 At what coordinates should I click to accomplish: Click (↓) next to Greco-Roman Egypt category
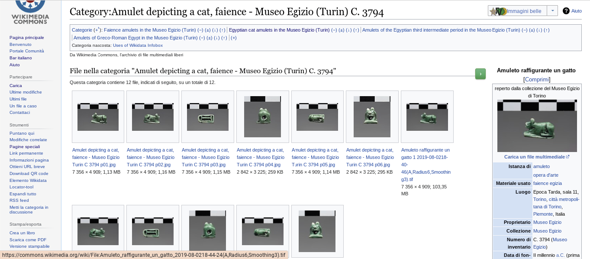pyautogui.click(x=217, y=38)
